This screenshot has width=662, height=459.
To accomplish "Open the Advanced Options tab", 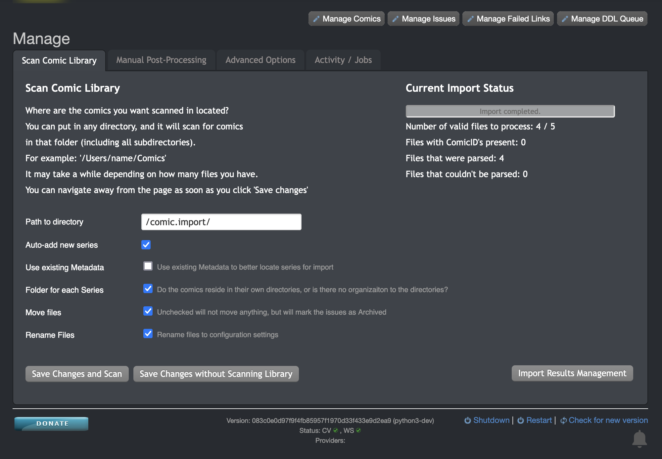I will tap(260, 60).
